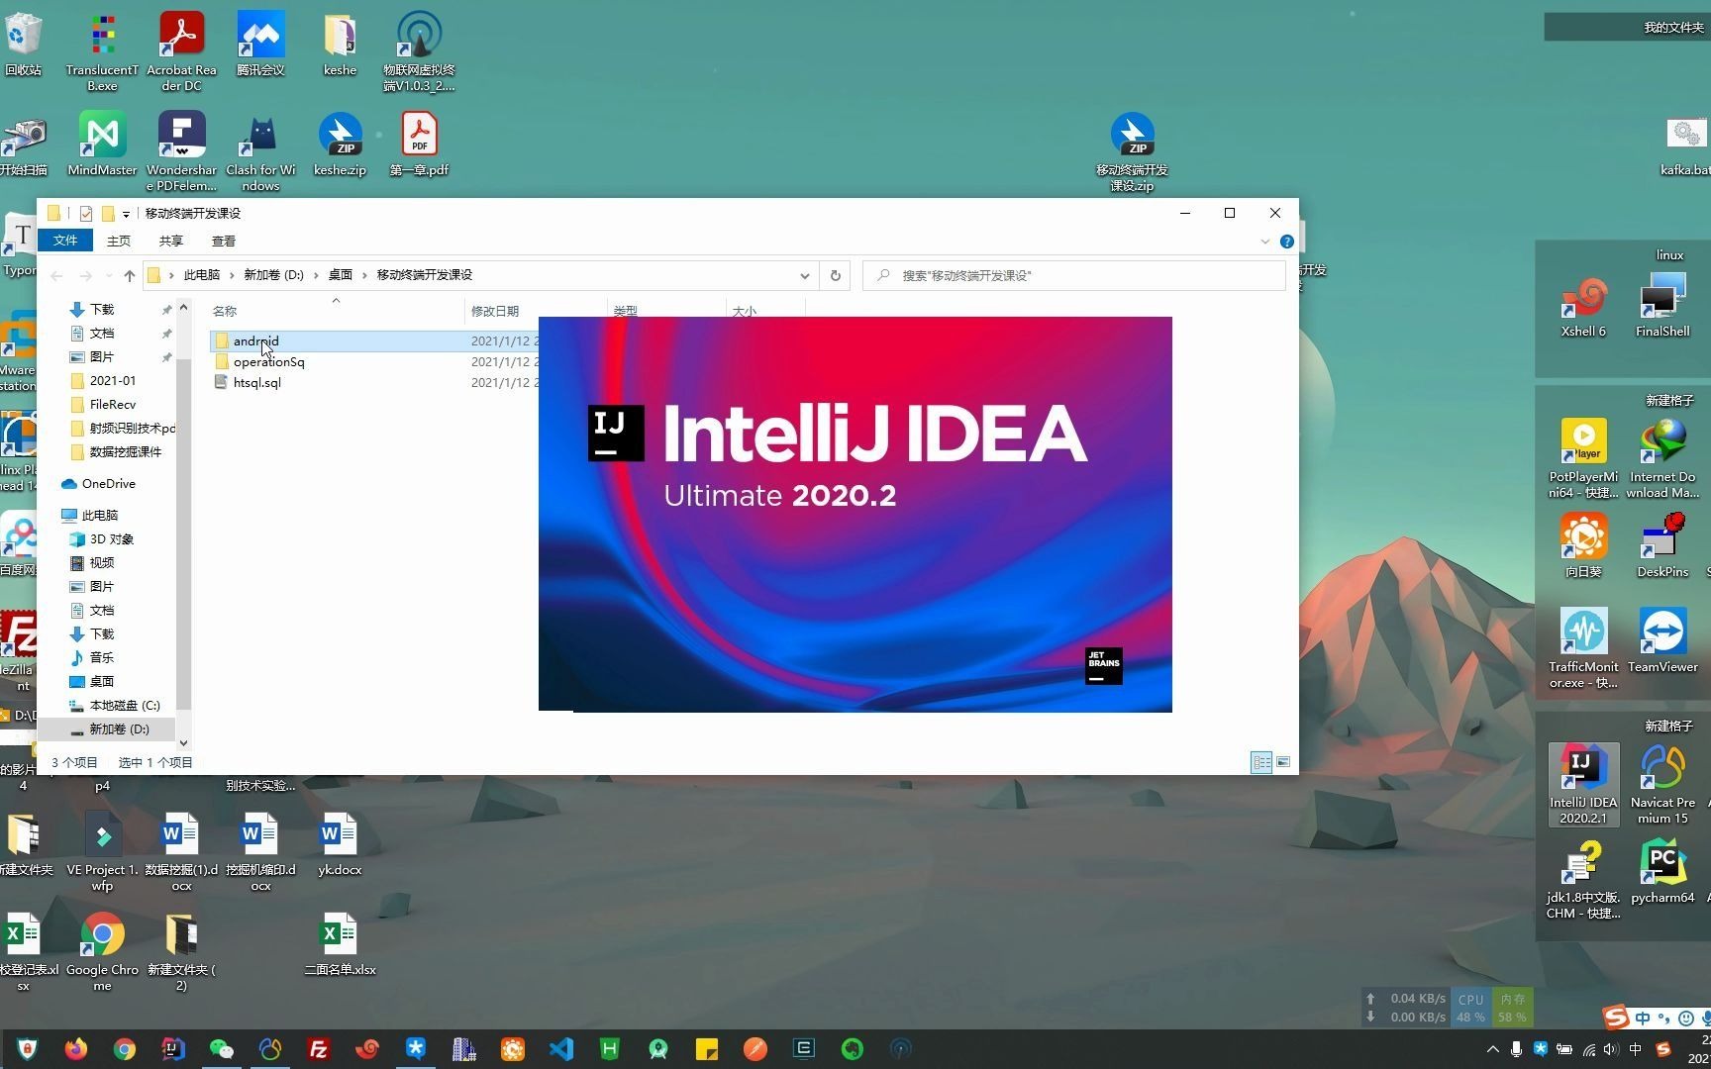Click pycharm64 desktop shortcut
The image size is (1711, 1069).
[x=1662, y=872]
